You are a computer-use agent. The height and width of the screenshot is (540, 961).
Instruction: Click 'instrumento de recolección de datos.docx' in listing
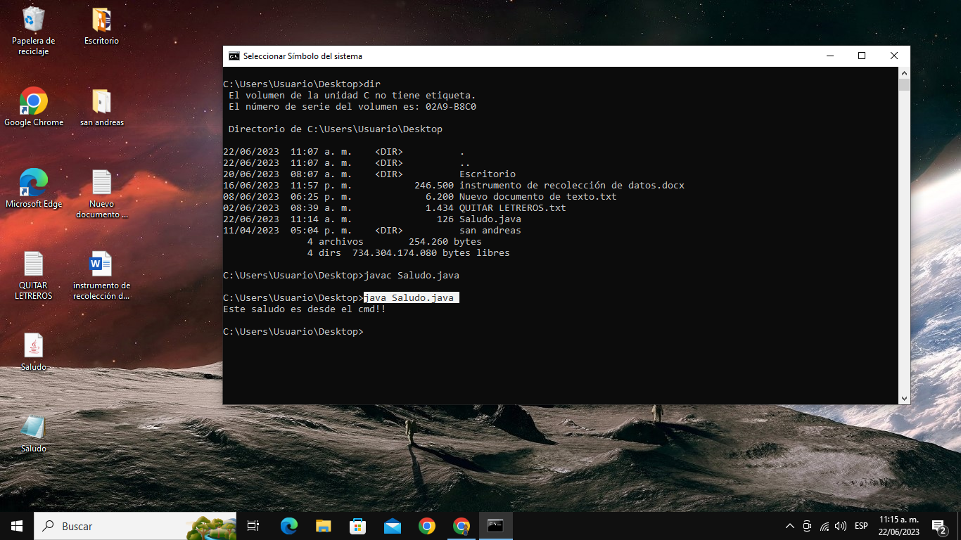coord(572,186)
